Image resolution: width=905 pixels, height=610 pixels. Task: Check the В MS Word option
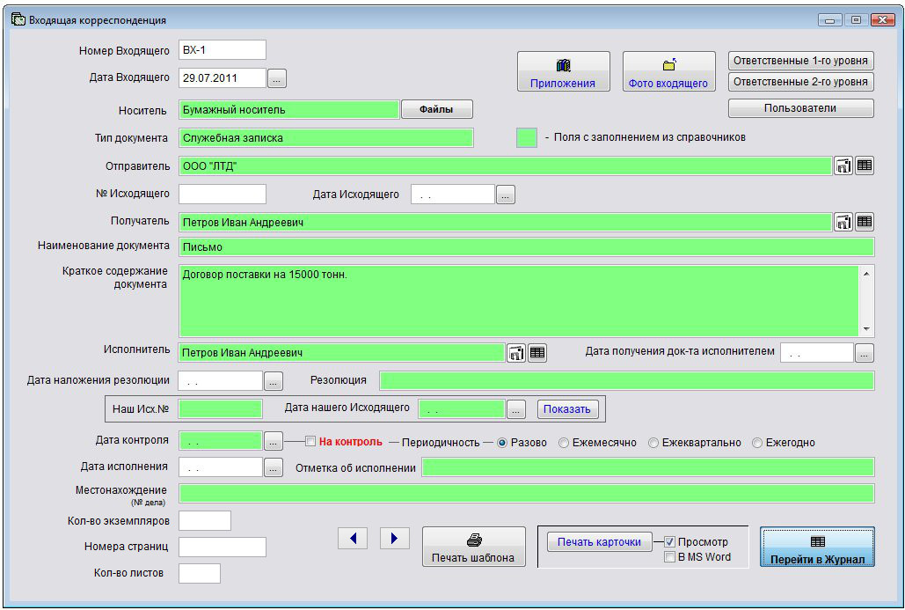tap(670, 557)
